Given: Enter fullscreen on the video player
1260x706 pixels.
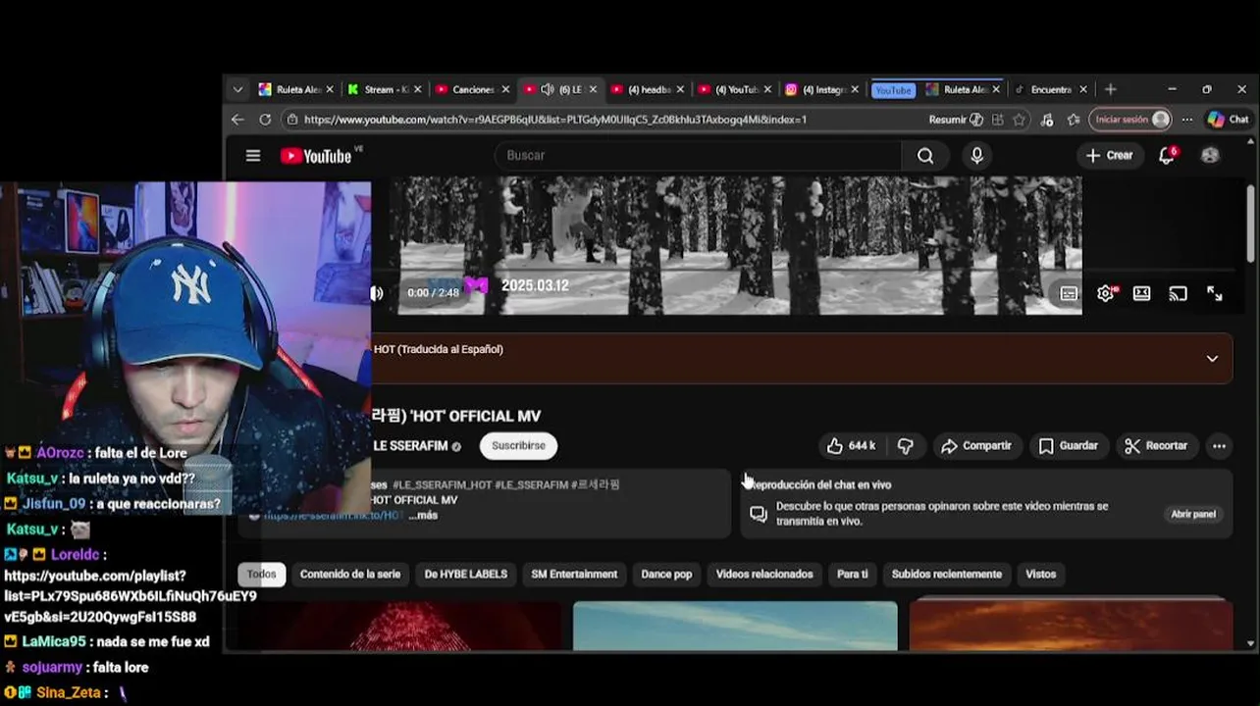Looking at the screenshot, I should coord(1214,293).
